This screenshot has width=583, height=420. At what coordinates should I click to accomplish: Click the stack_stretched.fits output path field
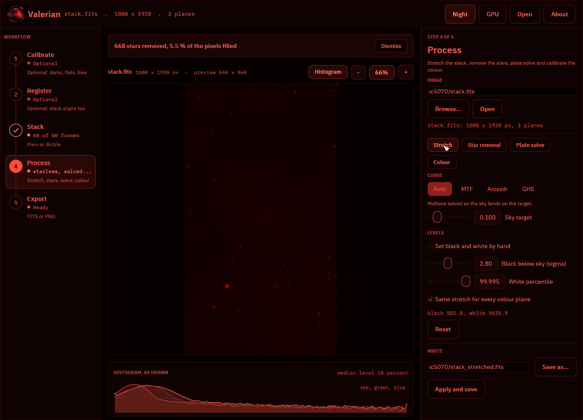[479, 367]
